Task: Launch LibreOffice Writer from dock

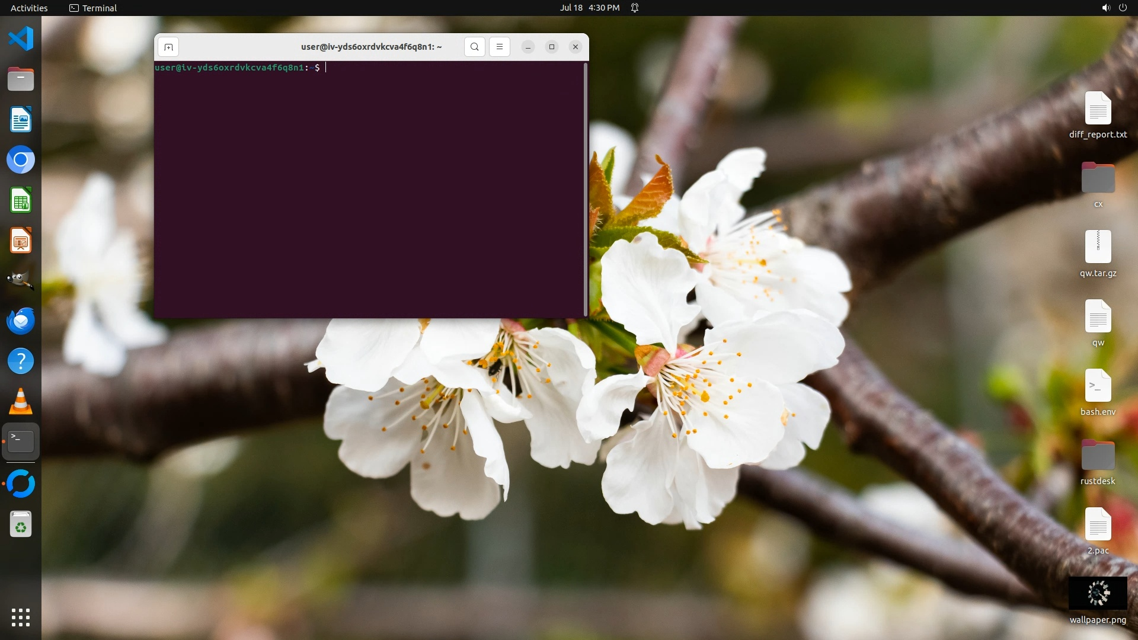Action: pyautogui.click(x=21, y=120)
